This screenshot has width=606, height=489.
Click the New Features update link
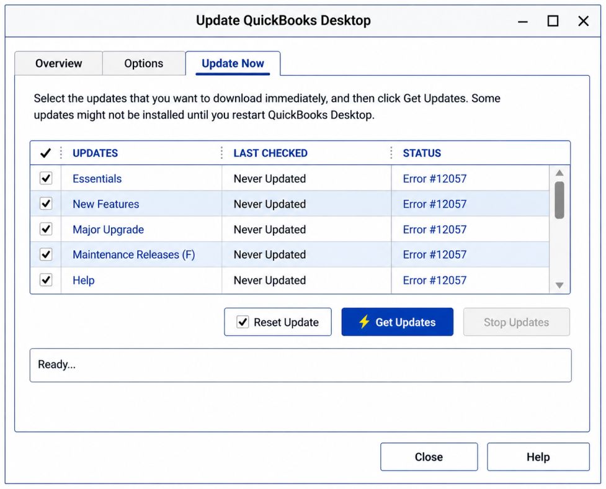106,204
